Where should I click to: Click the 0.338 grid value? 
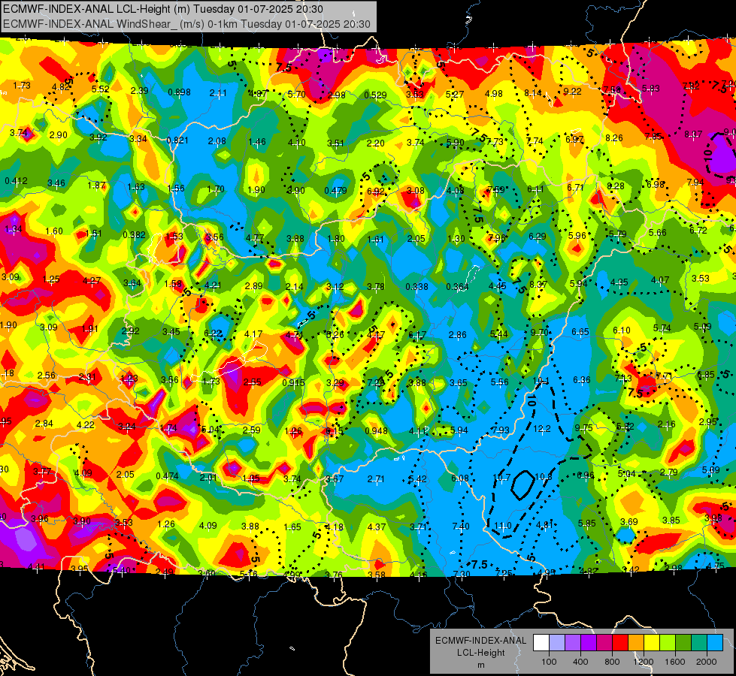416,286
